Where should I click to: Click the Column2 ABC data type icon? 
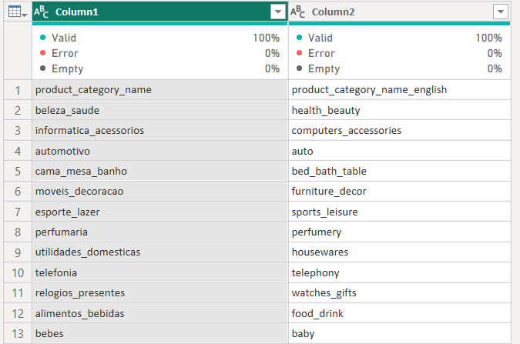coord(297,12)
